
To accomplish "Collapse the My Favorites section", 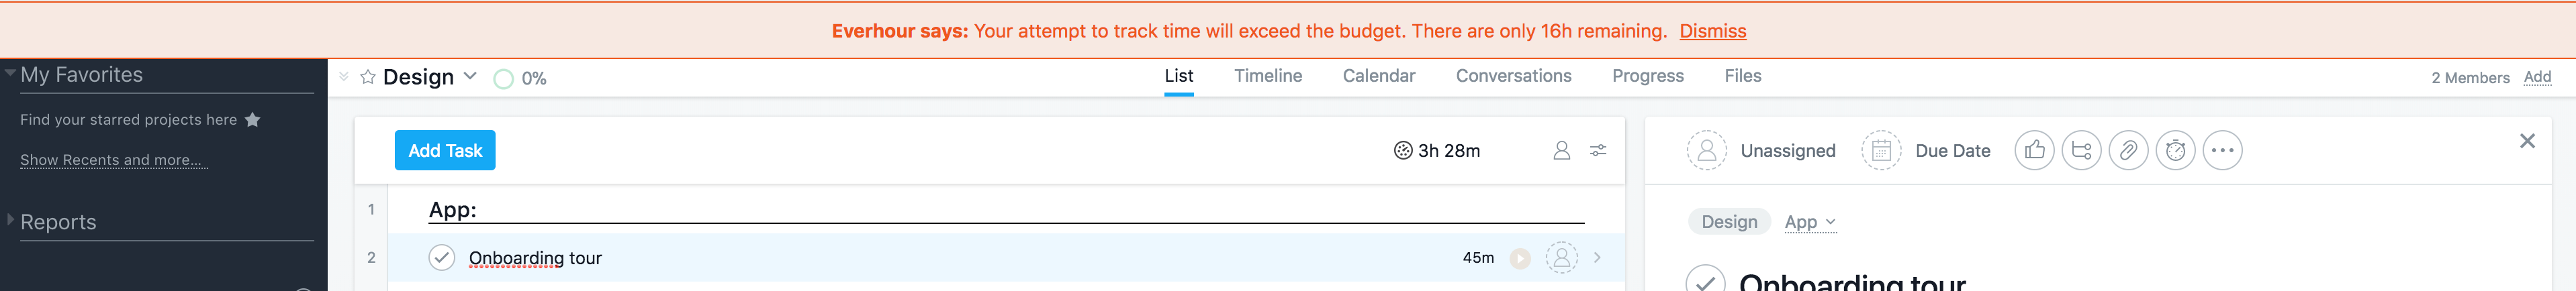I will pos(10,72).
